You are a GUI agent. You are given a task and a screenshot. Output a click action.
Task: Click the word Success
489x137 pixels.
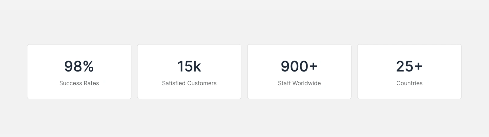(x=70, y=83)
